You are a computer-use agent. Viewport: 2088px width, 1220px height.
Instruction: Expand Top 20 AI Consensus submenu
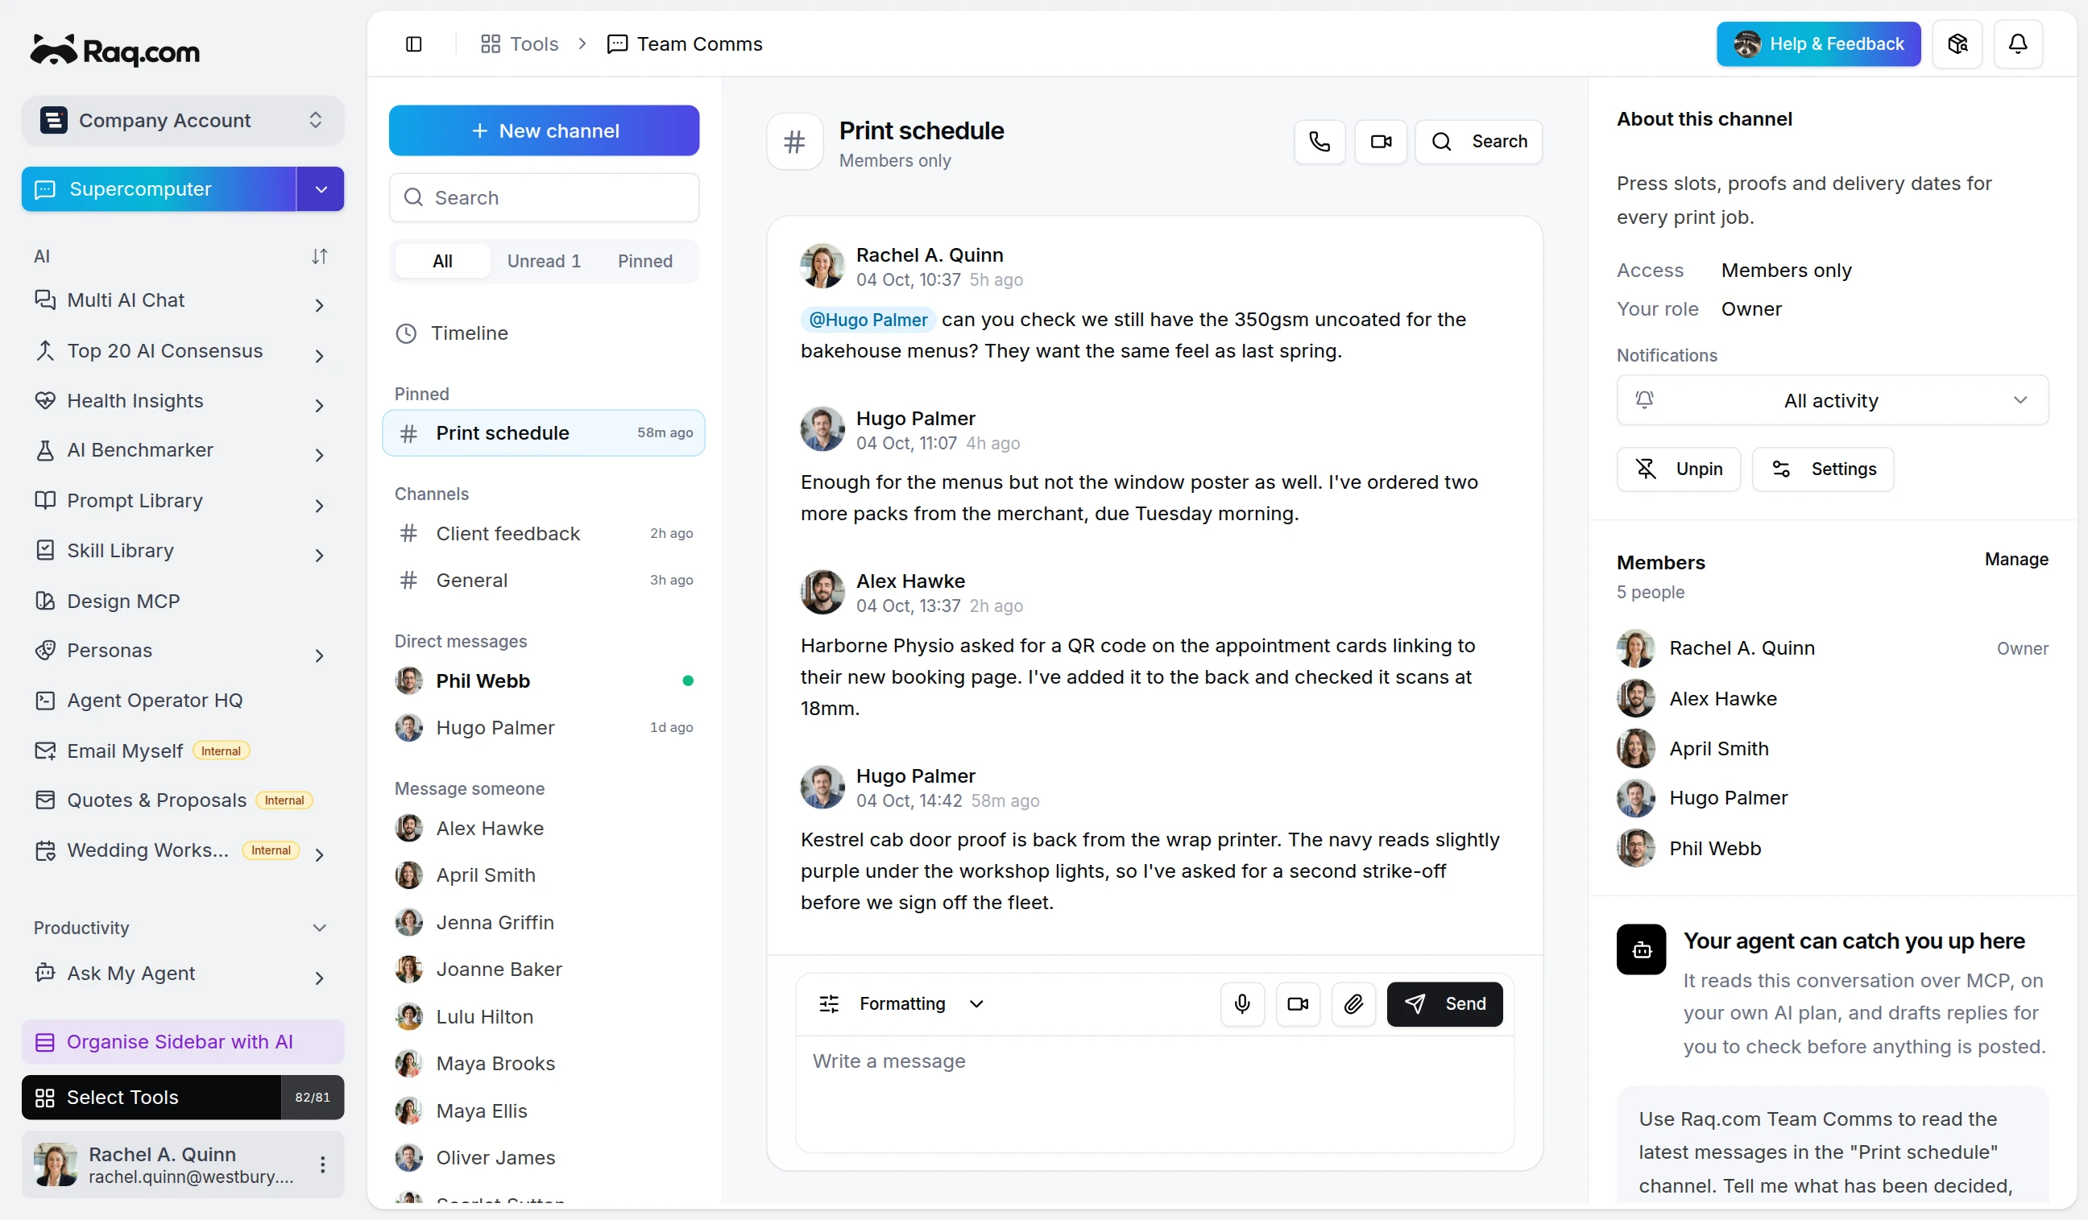tap(319, 356)
